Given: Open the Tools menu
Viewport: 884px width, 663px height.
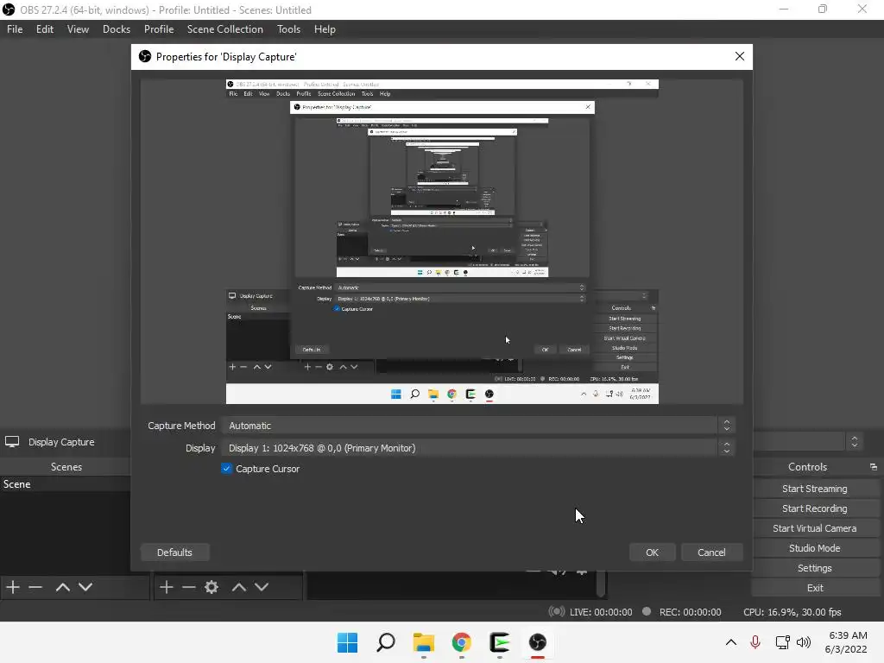Looking at the screenshot, I should point(288,29).
